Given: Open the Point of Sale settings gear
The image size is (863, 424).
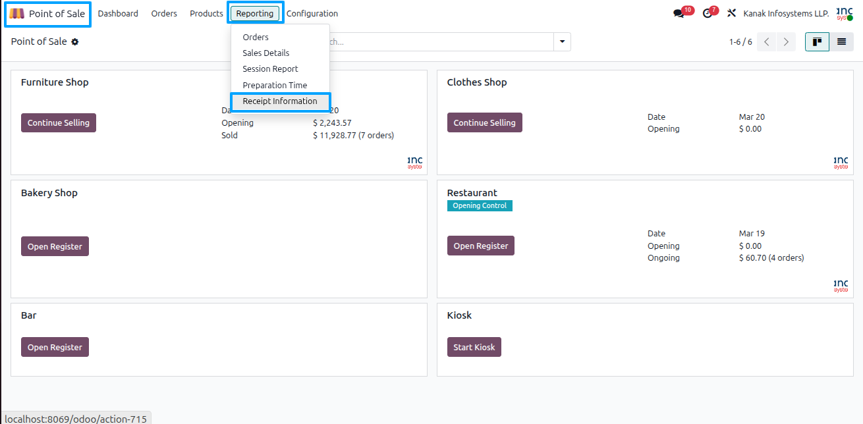Looking at the screenshot, I should (x=75, y=41).
